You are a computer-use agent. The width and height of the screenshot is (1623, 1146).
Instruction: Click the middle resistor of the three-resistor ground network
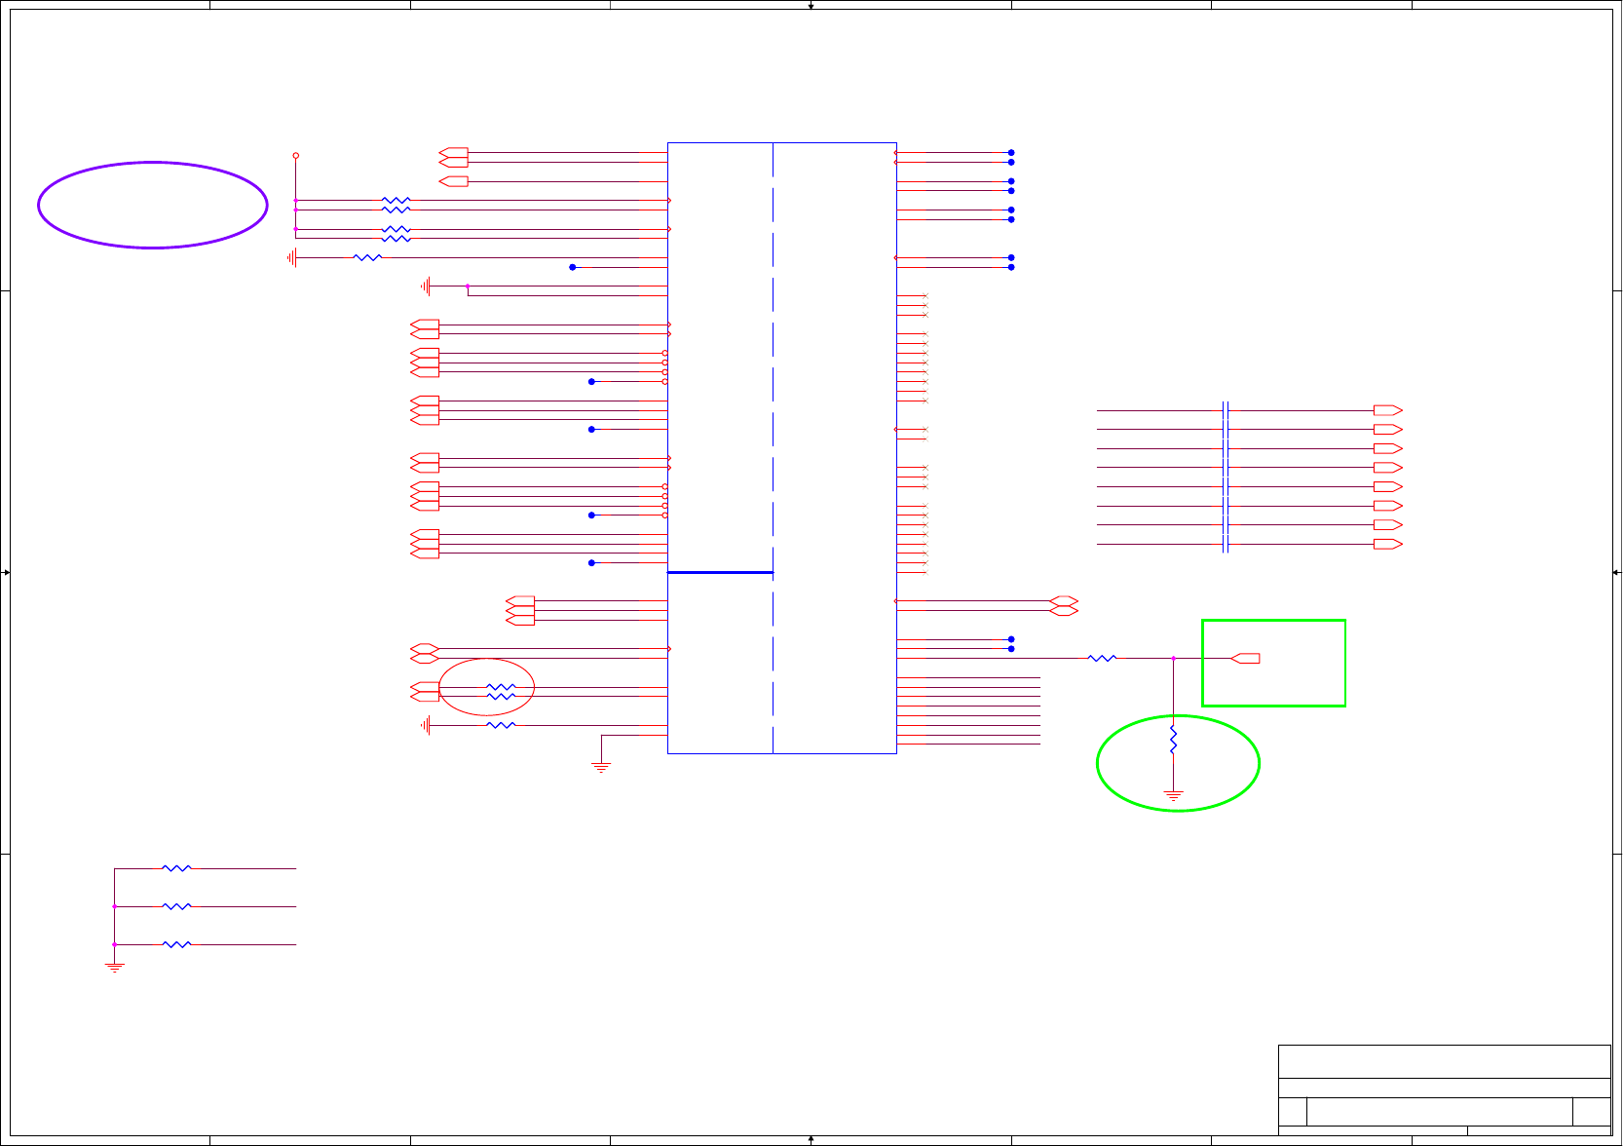[x=176, y=906]
